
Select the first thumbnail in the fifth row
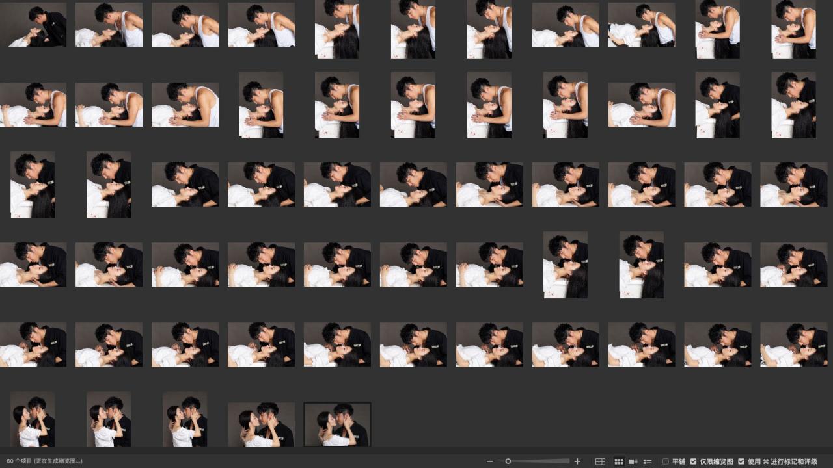(x=33, y=344)
